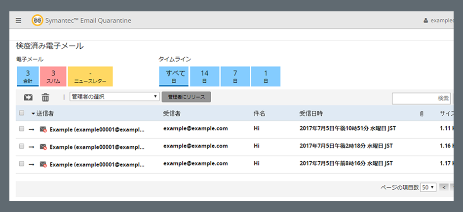Open sender Example on 午後2時18分 row
463x212 pixels.
[x=97, y=147]
